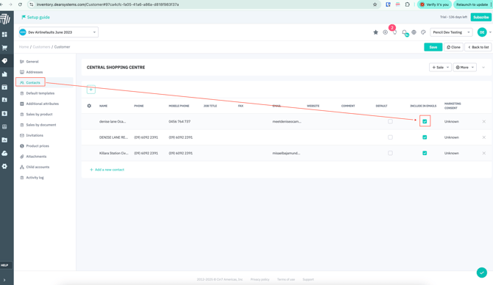Click the HELP label in left sidebar
The image size is (493, 285).
click(x=4, y=265)
